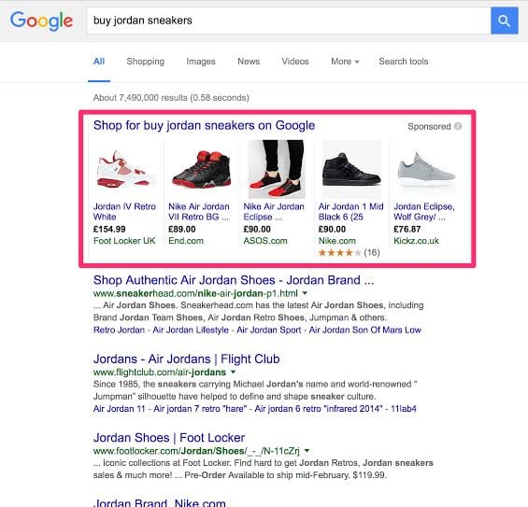The width and height of the screenshot is (528, 507).
Task: Click the blue search magnifier button
Action: pos(504,21)
